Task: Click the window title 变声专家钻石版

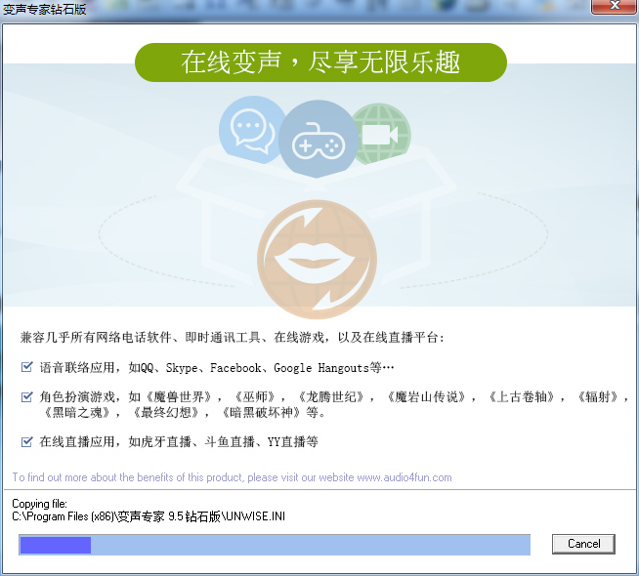Action: tap(44, 9)
